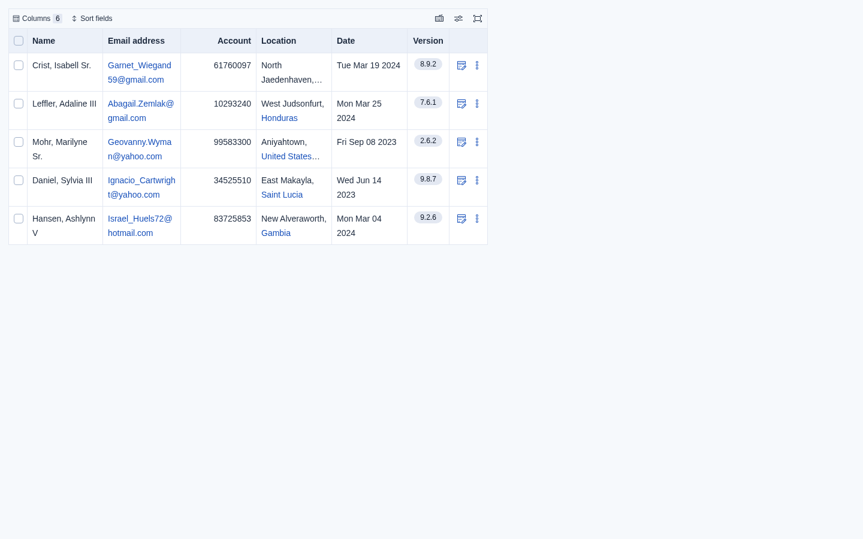Select the Mohr, Marilyne Sr. row checkbox
Image resolution: width=863 pixels, height=539 pixels.
point(19,142)
